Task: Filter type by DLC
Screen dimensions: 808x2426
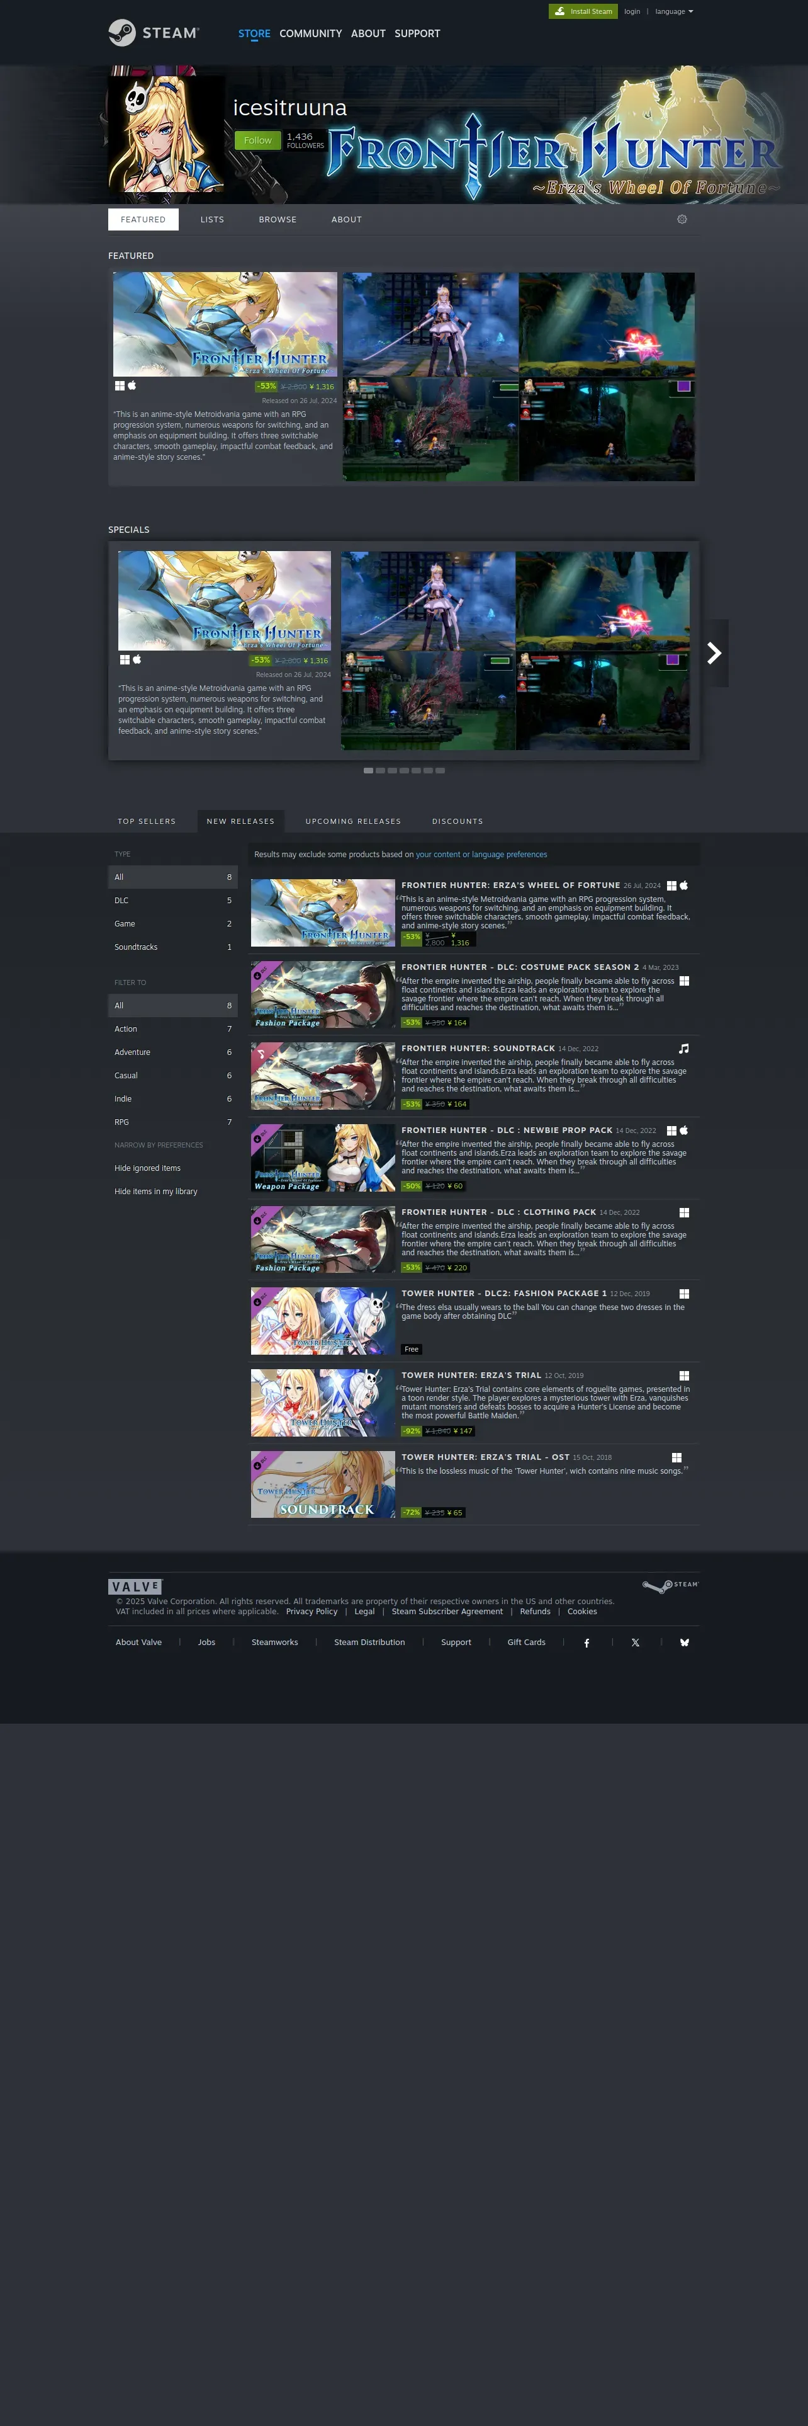Action: (x=173, y=901)
